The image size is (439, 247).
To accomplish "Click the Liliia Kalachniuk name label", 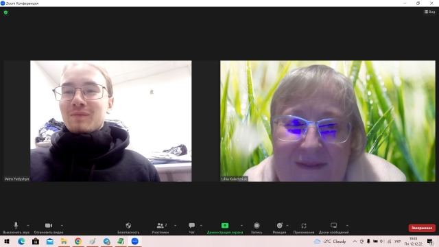I will click(x=234, y=179).
